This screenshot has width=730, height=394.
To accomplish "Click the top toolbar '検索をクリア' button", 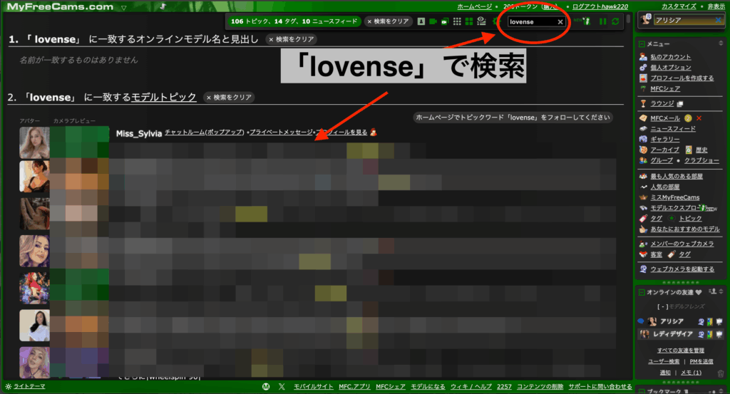I will tap(389, 21).
